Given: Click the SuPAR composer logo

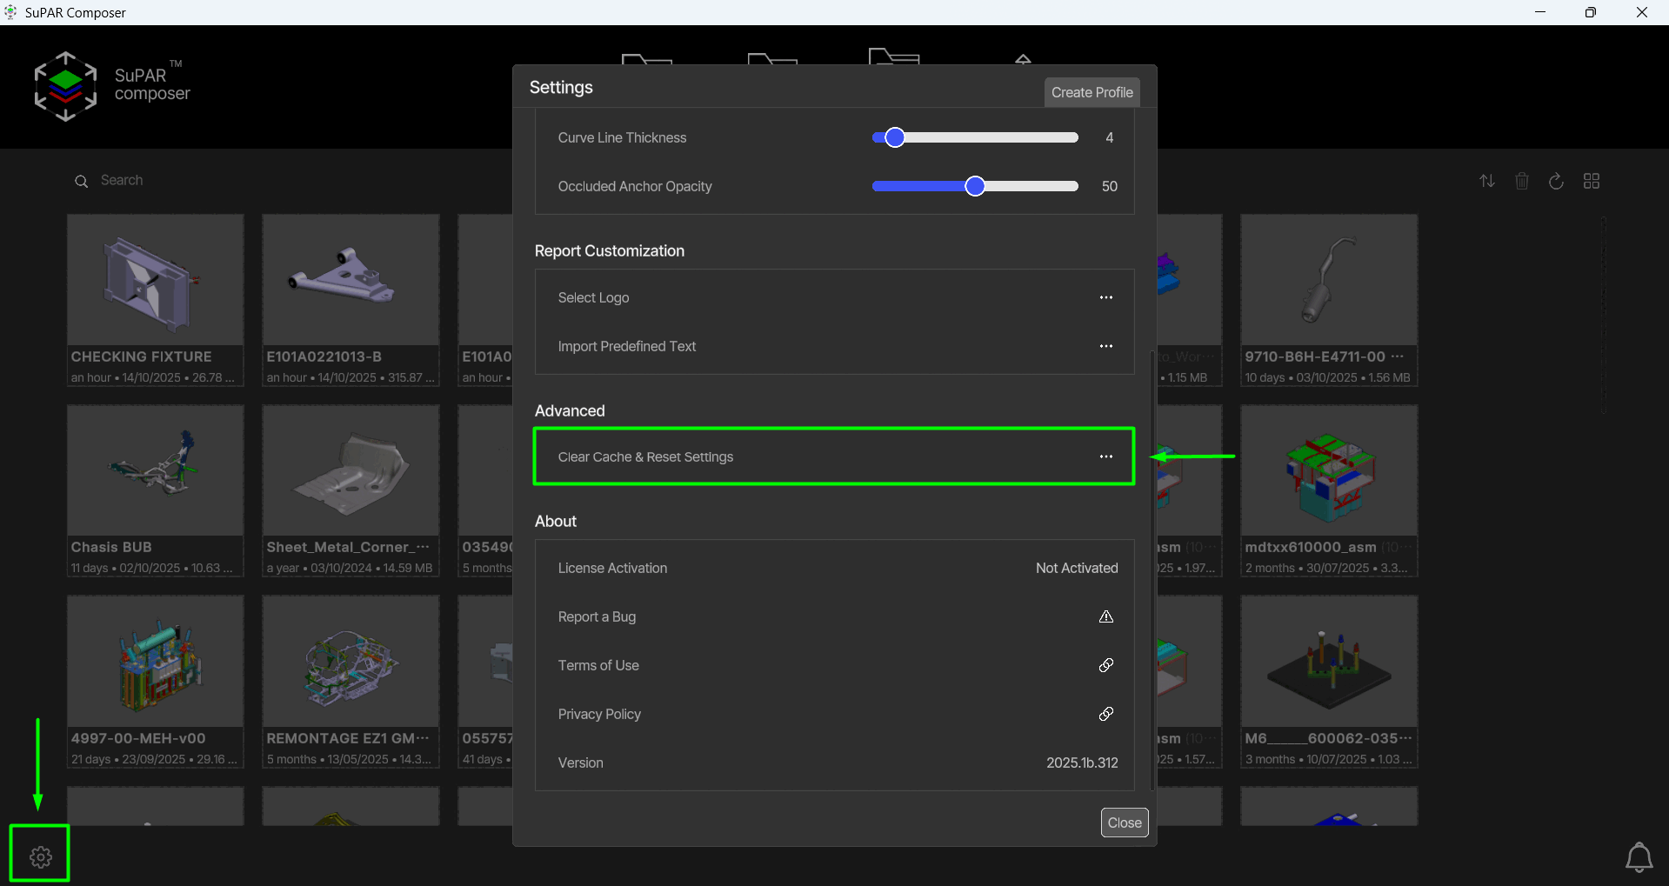Looking at the screenshot, I should click(x=111, y=86).
